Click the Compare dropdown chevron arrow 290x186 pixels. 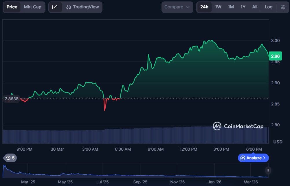coord(188,7)
